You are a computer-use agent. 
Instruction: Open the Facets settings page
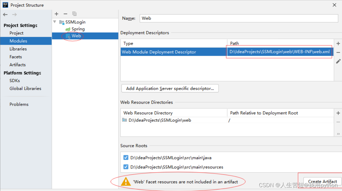(16, 57)
